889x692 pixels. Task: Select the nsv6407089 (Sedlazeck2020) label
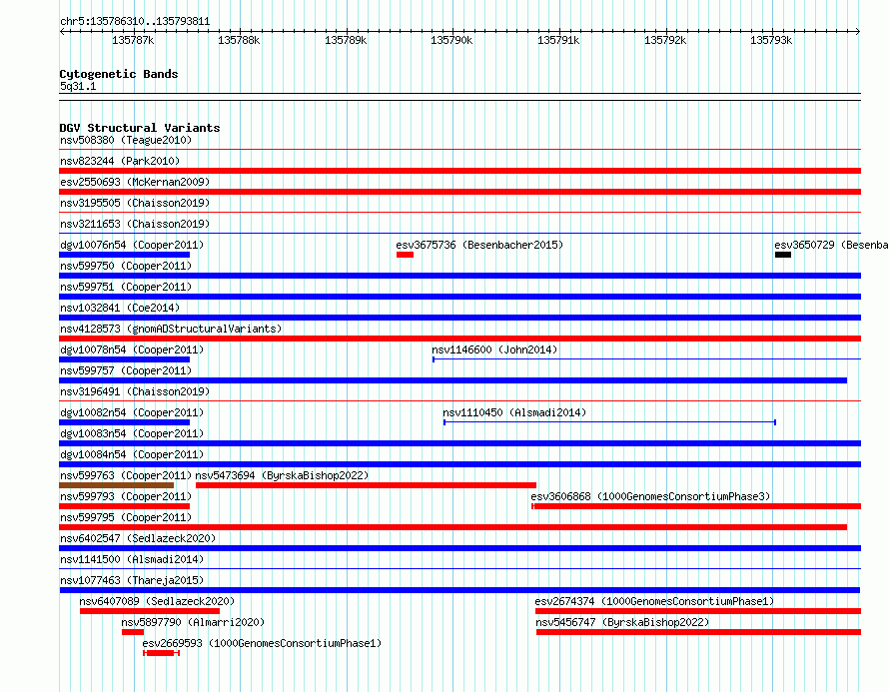(x=157, y=601)
